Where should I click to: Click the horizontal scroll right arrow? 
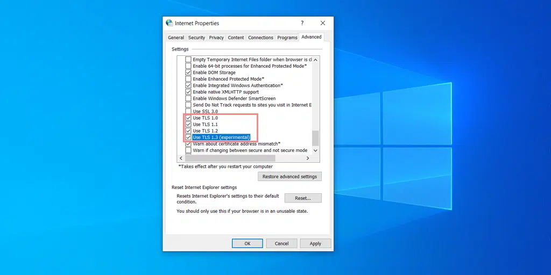[308, 158]
